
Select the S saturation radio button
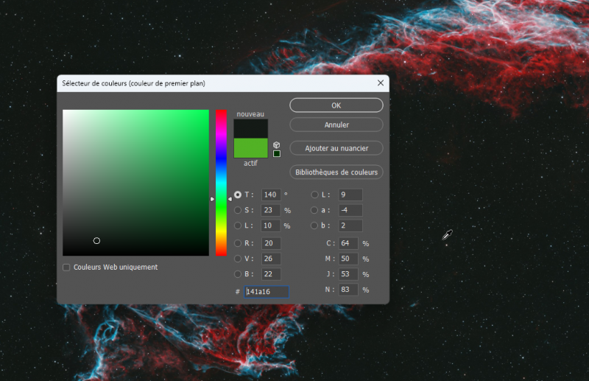pyautogui.click(x=237, y=210)
